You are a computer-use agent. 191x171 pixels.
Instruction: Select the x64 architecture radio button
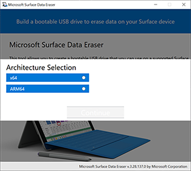[x=84, y=78]
